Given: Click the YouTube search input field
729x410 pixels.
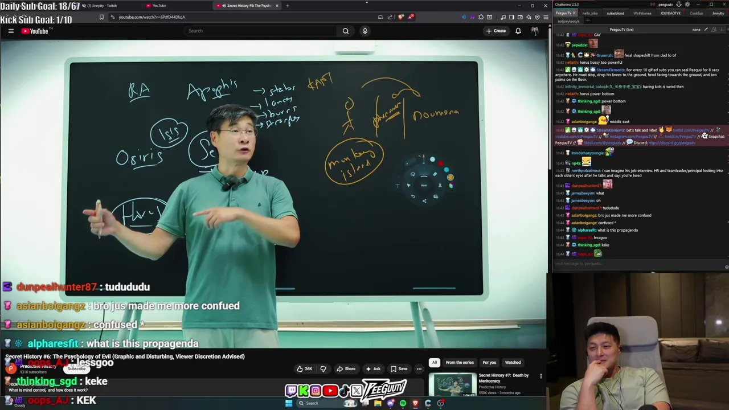Looking at the screenshot, I should click(x=260, y=31).
